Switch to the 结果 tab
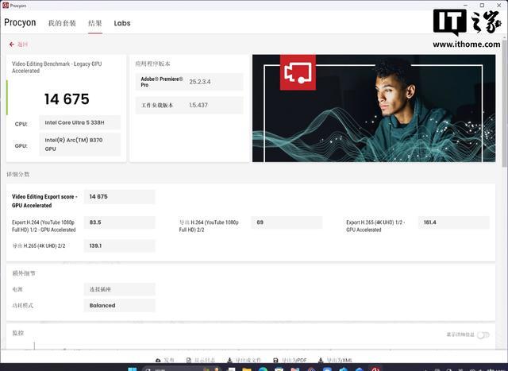 (95, 23)
